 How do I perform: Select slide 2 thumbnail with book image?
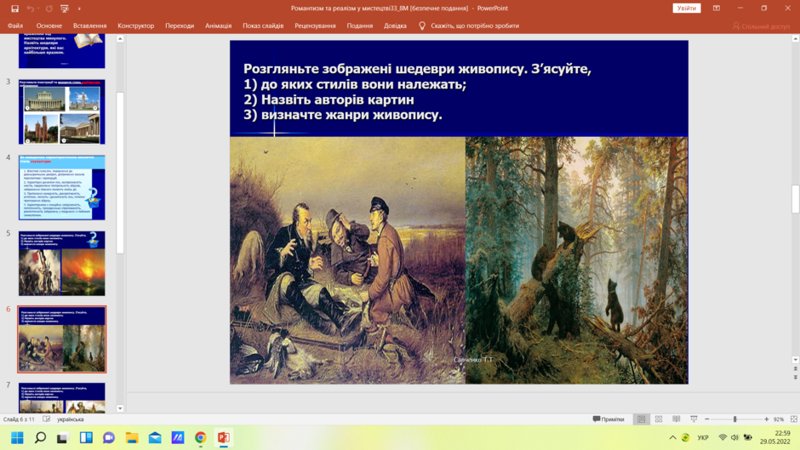tap(62, 51)
